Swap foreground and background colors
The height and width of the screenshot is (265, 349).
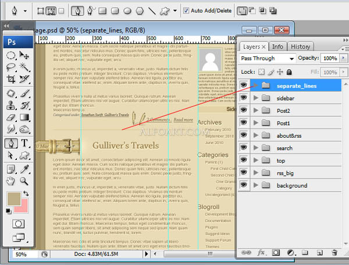click(26, 194)
